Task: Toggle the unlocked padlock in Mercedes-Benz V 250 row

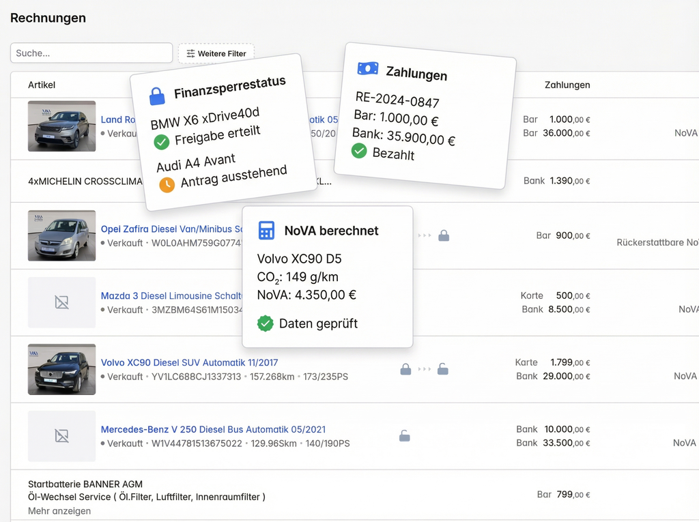Action: tap(405, 435)
